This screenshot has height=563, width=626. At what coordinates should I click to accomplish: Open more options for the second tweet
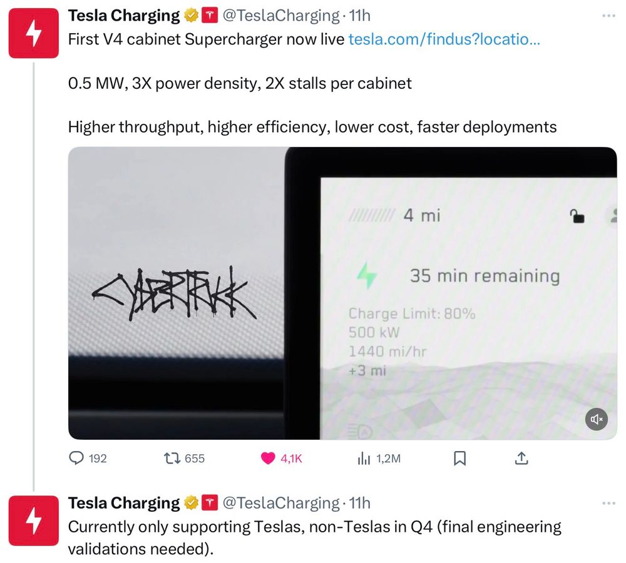pos(609,503)
